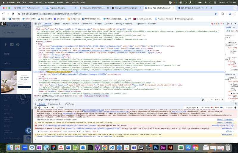Show more Styles sidebar tabs with the double chevron
Viewport: 238px width, 153px height.
[x=234, y=27]
